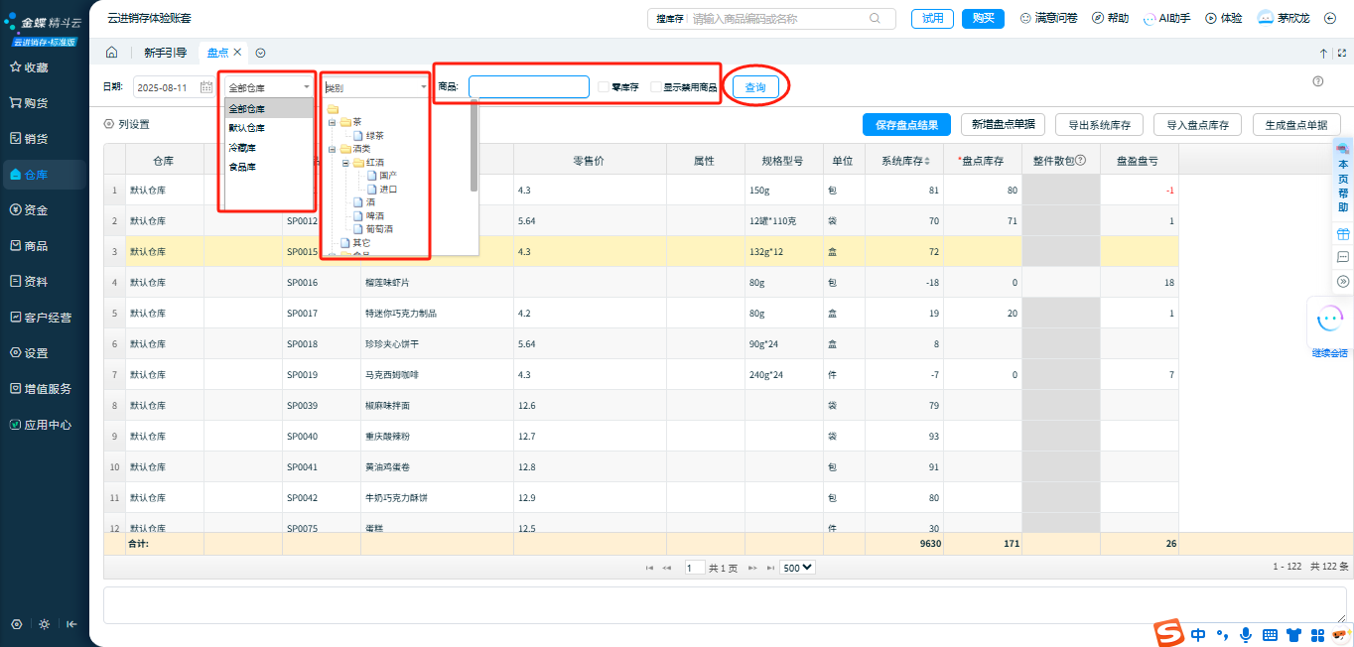
Task: Check the 零库存 checkbox
Action: 604,87
